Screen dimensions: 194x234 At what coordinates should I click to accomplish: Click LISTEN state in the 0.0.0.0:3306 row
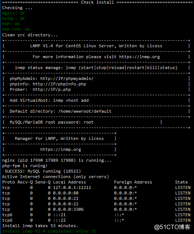pyautogui.click(x=183, y=209)
